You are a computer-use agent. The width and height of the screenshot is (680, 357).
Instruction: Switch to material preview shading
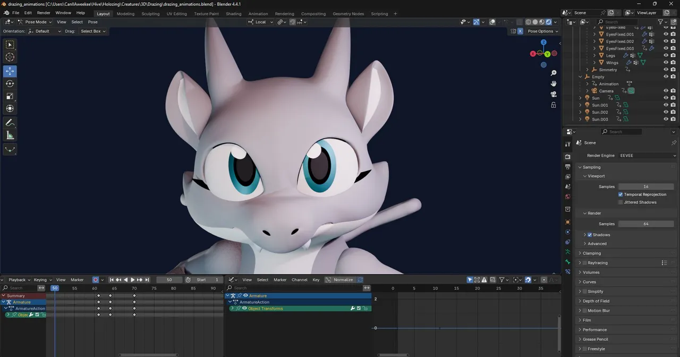542,22
